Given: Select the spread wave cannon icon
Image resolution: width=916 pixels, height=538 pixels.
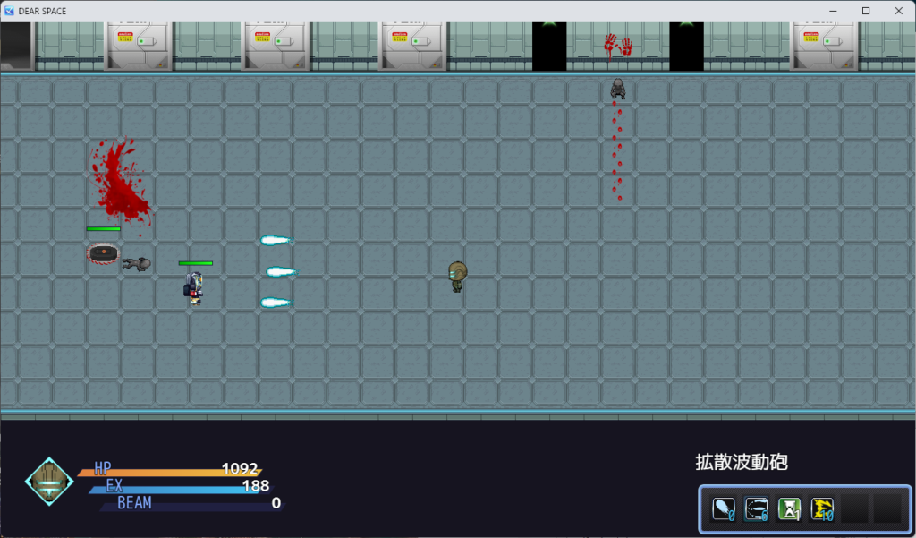Looking at the screenshot, I should click(x=757, y=509).
